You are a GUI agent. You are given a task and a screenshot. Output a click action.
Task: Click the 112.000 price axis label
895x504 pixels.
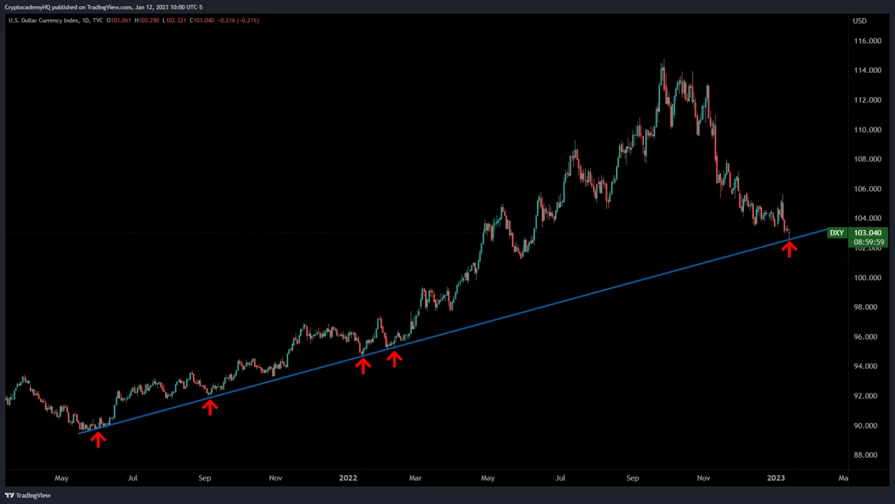(x=867, y=100)
